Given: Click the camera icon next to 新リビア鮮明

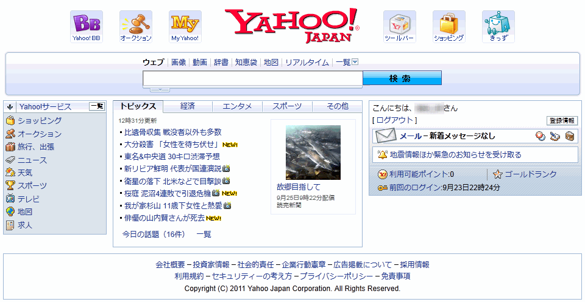Looking at the screenshot, I should click(226, 169).
